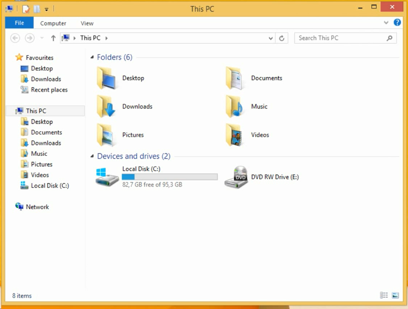Expand the breadcrumb arrow before This PC
The width and height of the screenshot is (408, 309).
click(x=74, y=38)
